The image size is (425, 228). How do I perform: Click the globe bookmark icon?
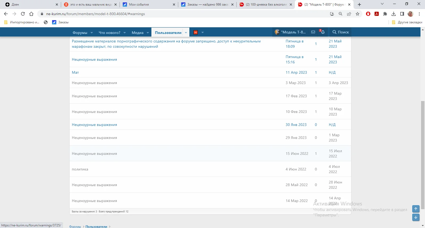pos(46,22)
